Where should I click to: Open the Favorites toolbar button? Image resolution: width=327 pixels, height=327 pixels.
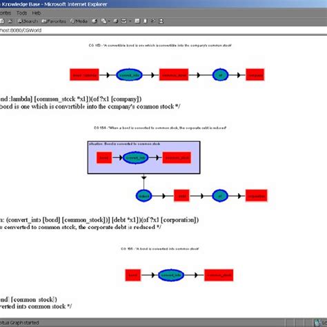54,21
